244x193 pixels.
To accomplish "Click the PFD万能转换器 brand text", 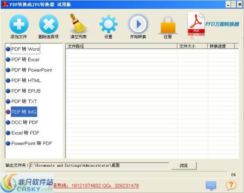I will pyautogui.click(x=222, y=24).
